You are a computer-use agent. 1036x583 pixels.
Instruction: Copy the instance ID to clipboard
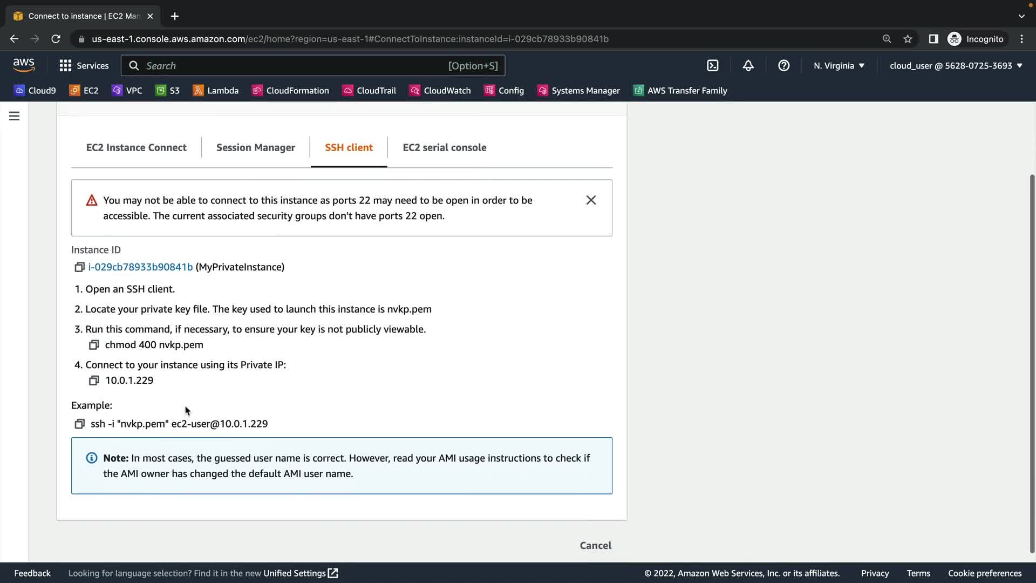pyautogui.click(x=79, y=267)
